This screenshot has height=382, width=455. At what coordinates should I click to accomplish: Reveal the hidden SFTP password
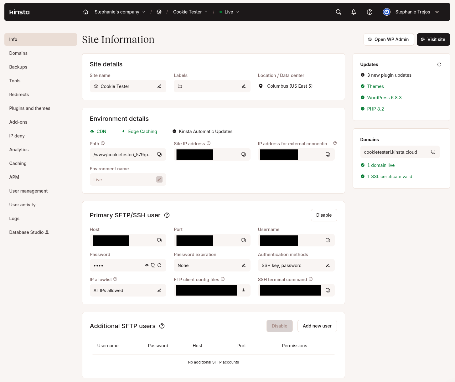pyautogui.click(x=147, y=265)
